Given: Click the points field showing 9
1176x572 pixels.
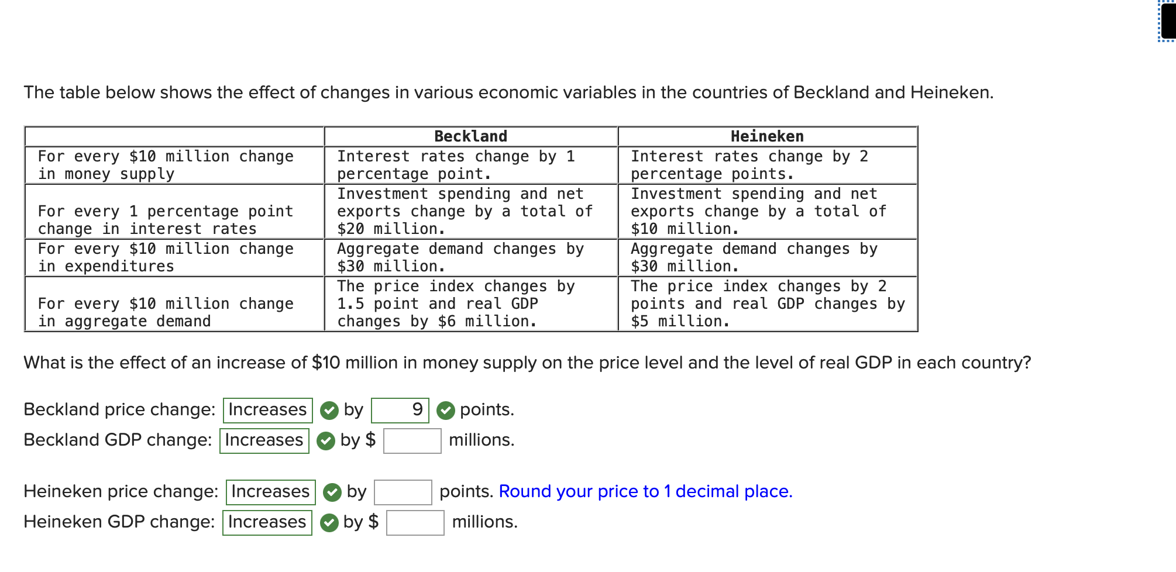Looking at the screenshot, I should 401,410.
